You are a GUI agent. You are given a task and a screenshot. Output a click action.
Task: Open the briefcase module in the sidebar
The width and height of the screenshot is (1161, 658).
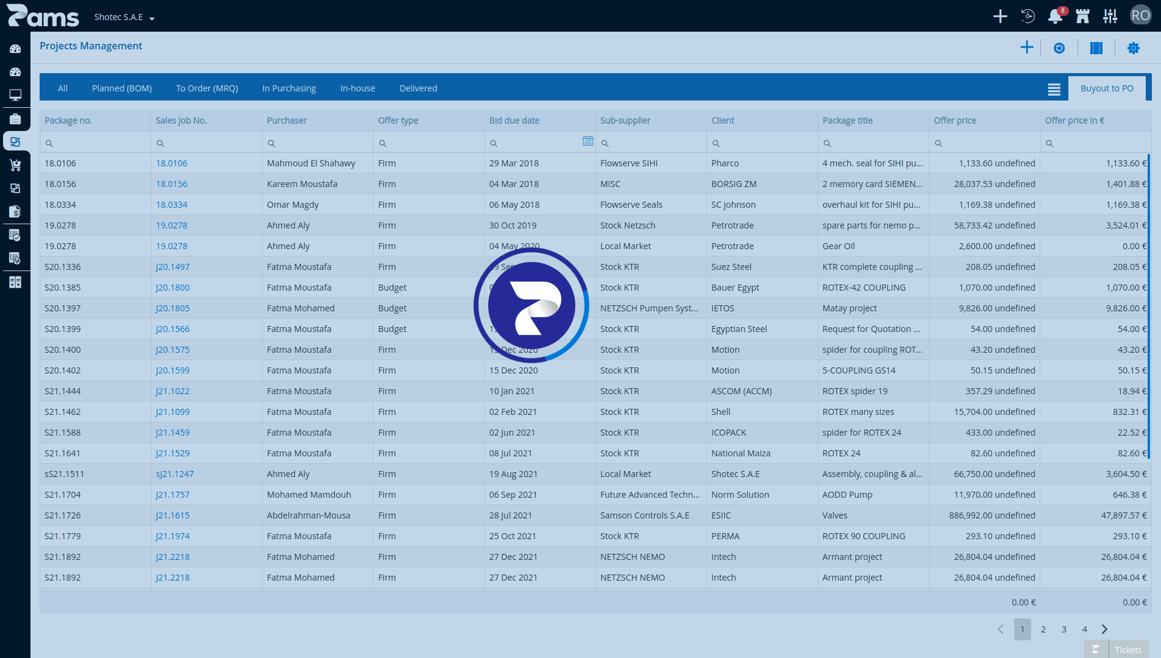pos(15,118)
